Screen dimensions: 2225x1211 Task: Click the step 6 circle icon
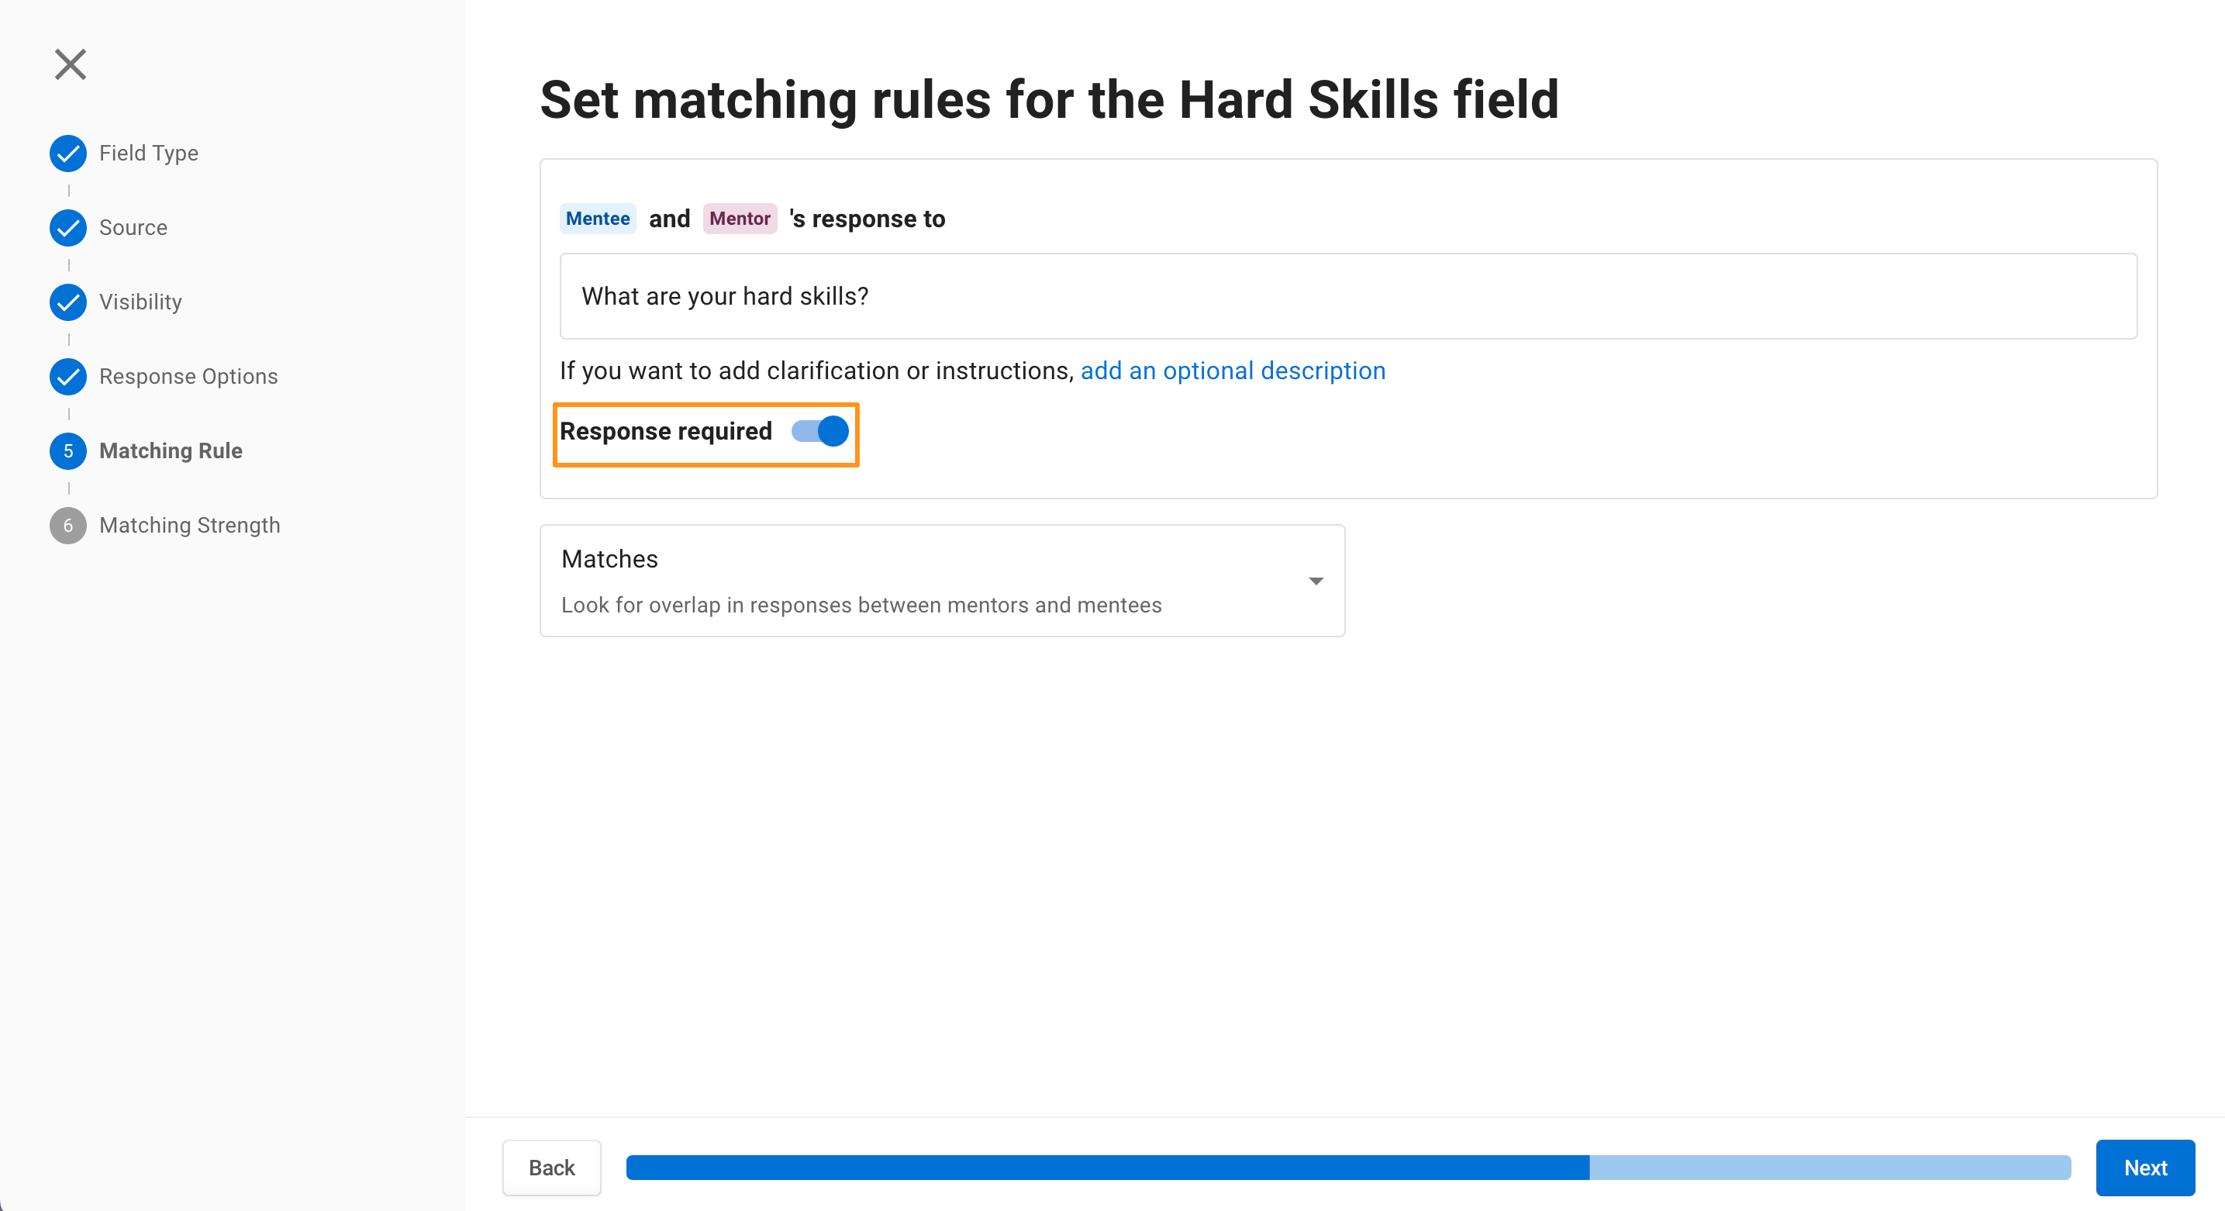tap(68, 525)
